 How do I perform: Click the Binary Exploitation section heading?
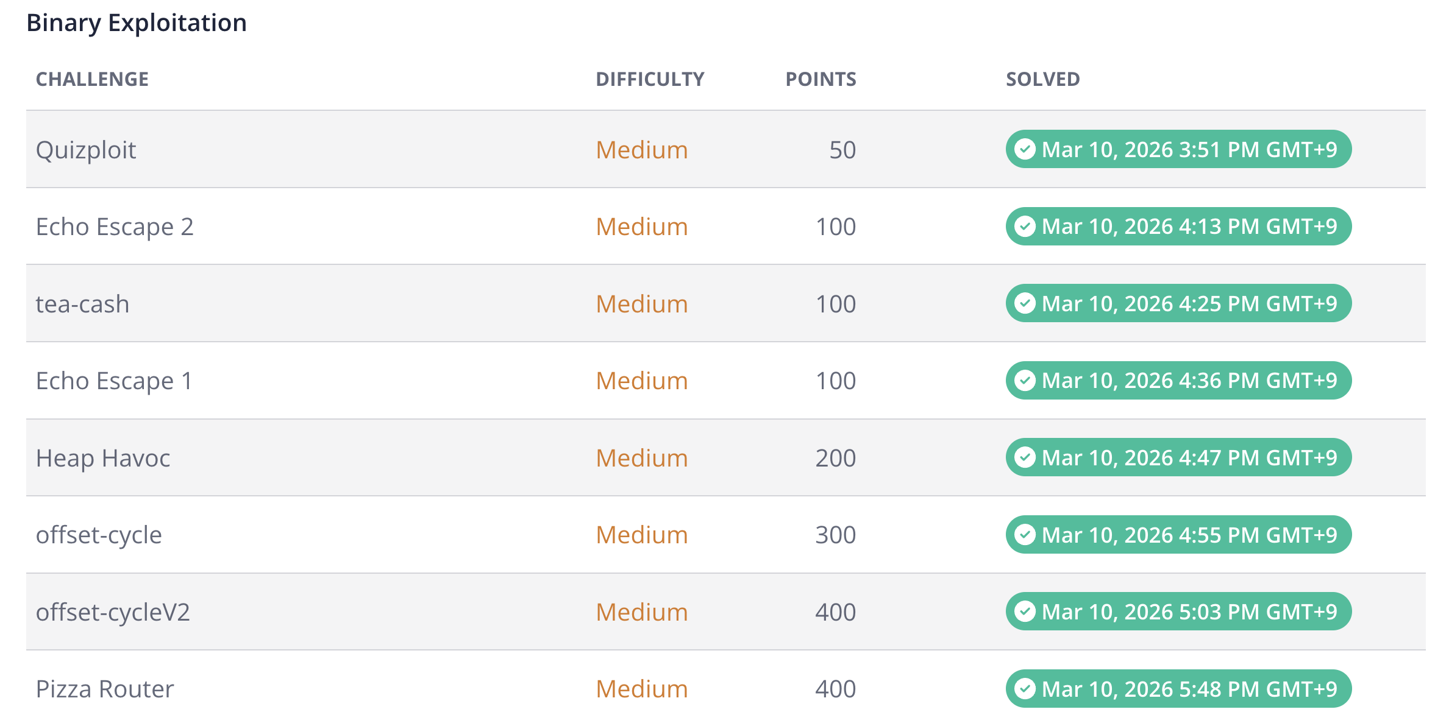[137, 23]
